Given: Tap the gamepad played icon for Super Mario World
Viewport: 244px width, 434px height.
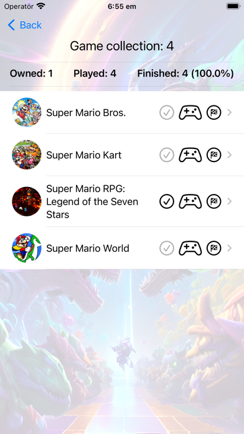Looking at the screenshot, I should coord(190,248).
